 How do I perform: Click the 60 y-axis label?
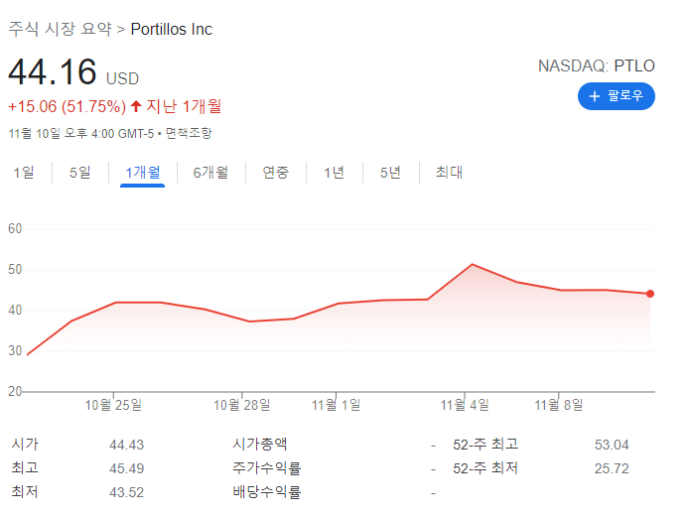pos(15,229)
